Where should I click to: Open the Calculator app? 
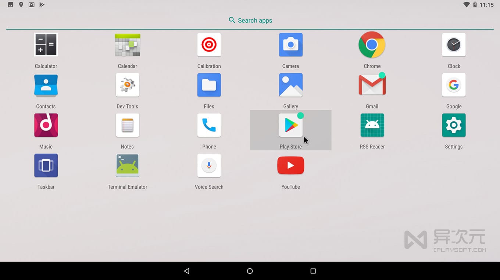tap(46, 45)
